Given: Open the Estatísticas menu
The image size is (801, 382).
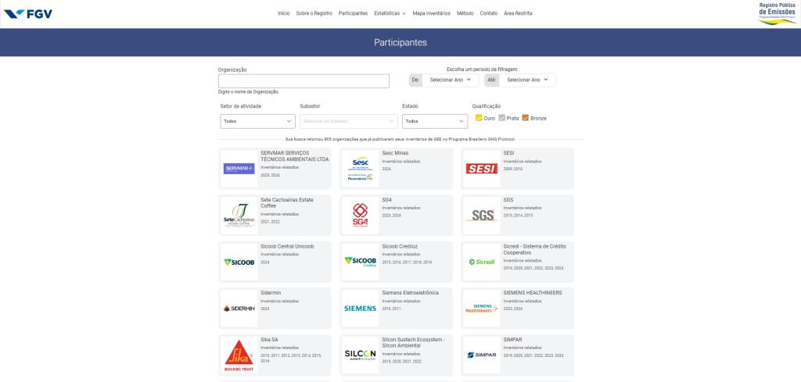Looking at the screenshot, I should pyautogui.click(x=390, y=13).
